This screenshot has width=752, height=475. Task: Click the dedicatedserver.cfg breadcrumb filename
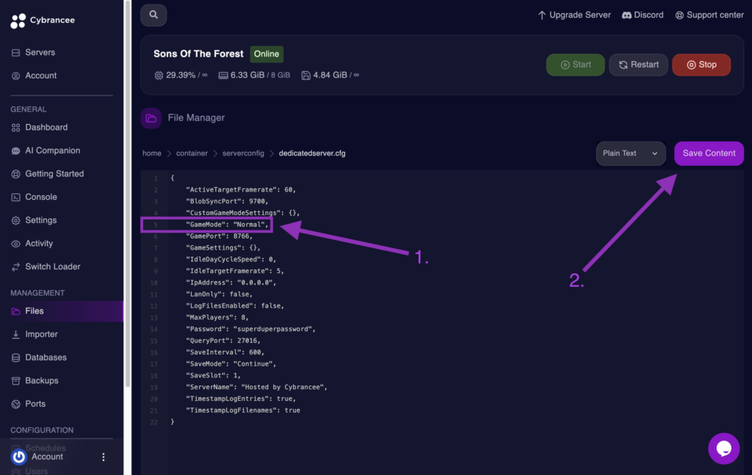click(312, 153)
